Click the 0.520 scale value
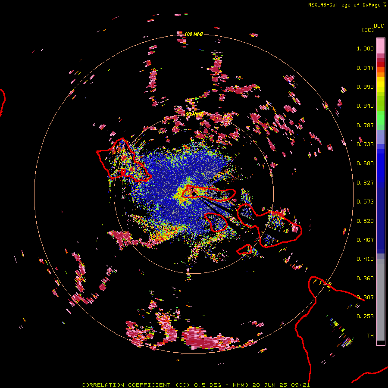 click(x=365, y=221)
